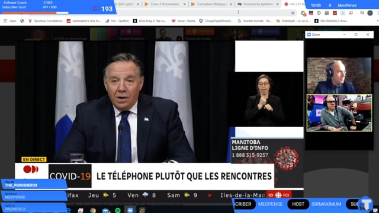Maximize the Zoom window

356,34
